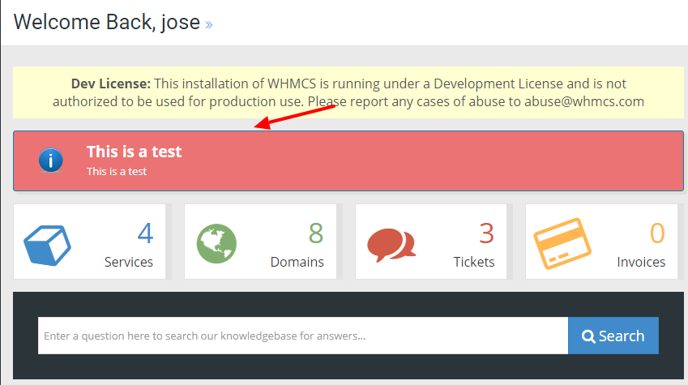Click the small 'This is a test' subtext

click(x=116, y=172)
